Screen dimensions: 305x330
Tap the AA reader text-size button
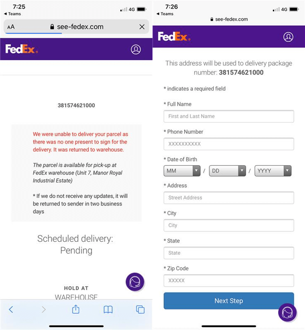coord(11,27)
